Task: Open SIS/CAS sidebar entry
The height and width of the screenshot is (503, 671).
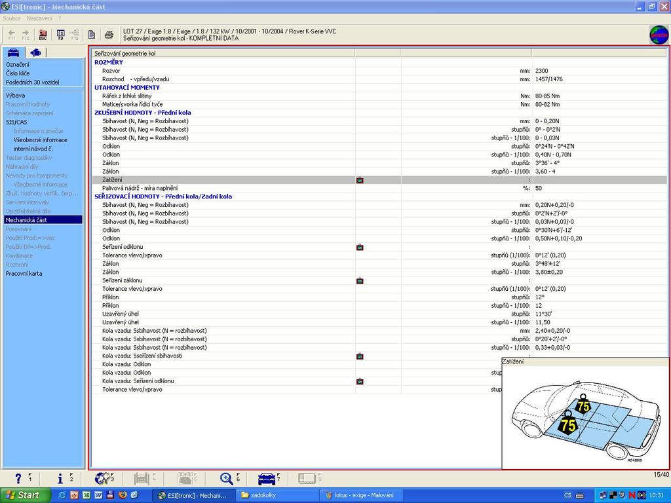Action: click(16, 122)
